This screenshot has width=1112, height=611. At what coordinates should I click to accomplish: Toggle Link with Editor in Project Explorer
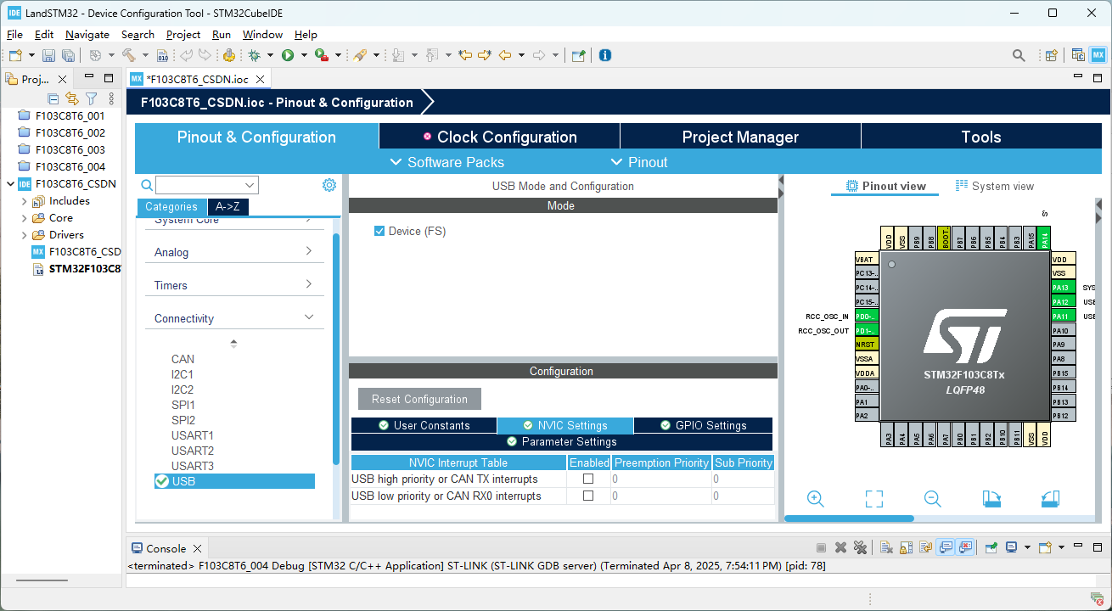[x=72, y=99]
